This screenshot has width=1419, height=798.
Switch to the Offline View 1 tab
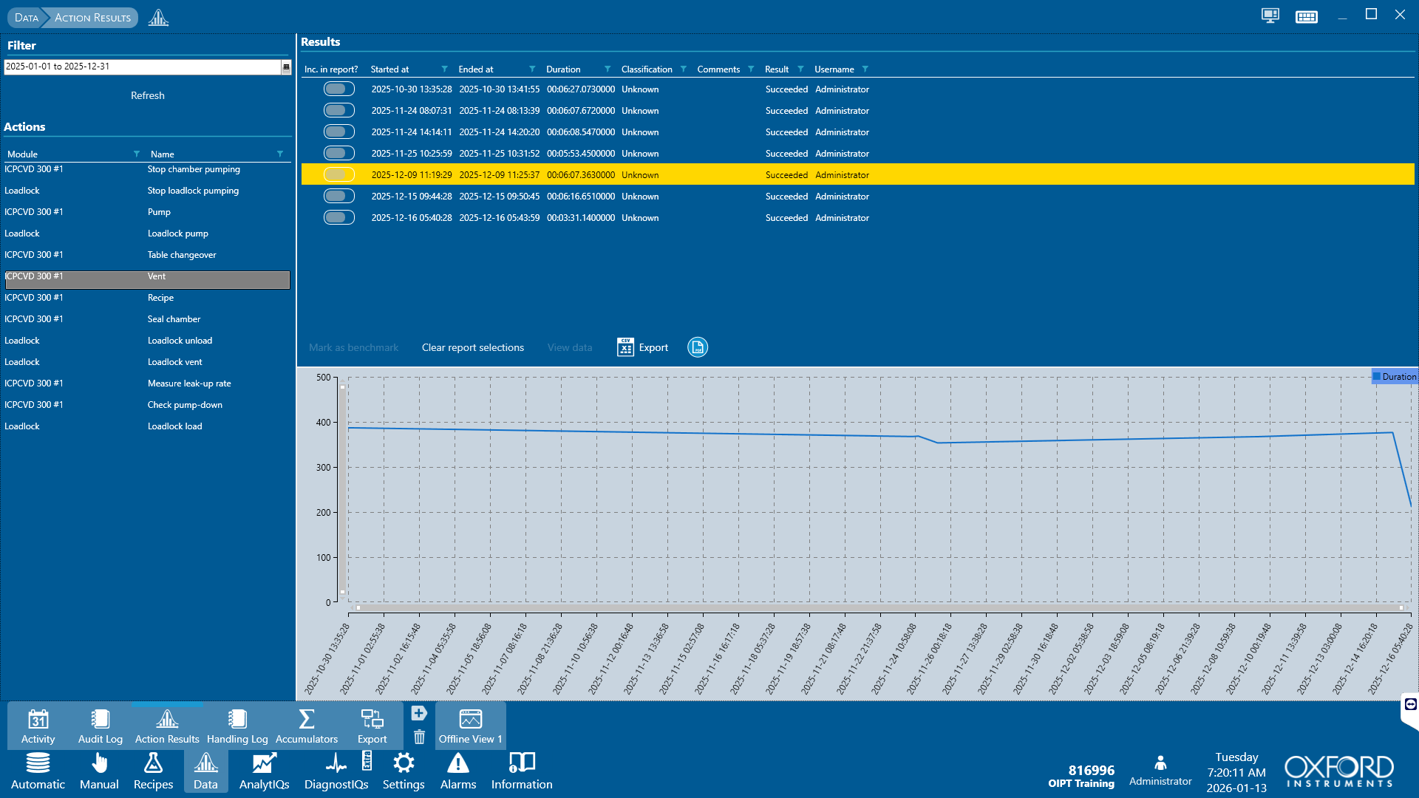[x=470, y=726]
